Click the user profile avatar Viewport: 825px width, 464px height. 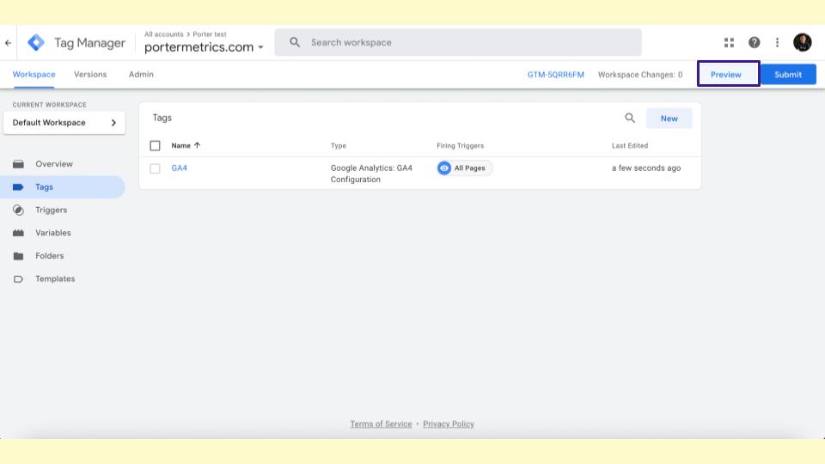[803, 43]
